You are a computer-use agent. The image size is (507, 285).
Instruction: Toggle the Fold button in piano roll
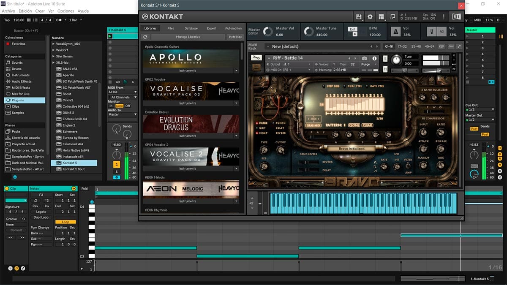[x=84, y=189]
